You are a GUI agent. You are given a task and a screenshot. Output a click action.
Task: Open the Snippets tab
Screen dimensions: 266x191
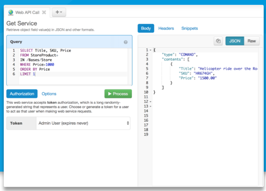189,28
